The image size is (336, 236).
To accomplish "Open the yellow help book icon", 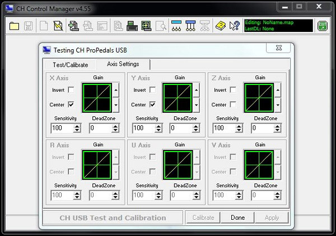I will [221, 26].
